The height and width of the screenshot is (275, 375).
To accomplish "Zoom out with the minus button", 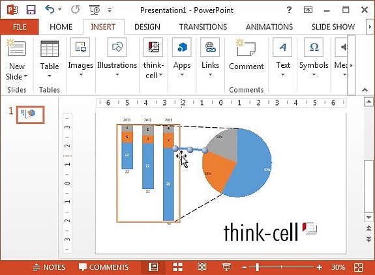I will coord(245,267).
